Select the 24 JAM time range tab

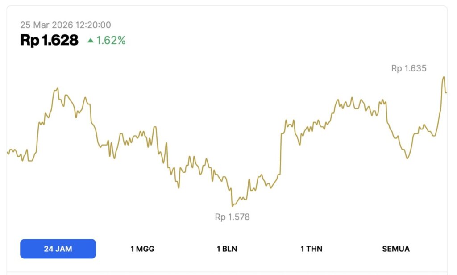pos(58,249)
